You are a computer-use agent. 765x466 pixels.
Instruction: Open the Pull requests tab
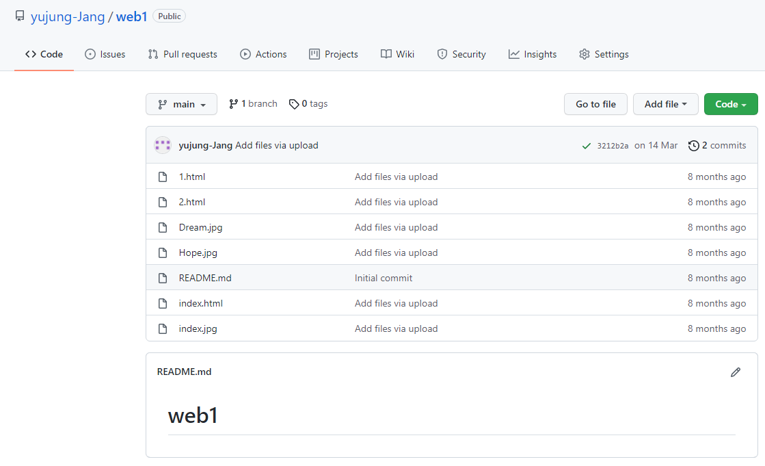coord(183,54)
